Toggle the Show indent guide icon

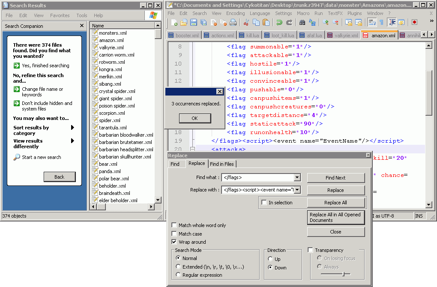click(392, 23)
